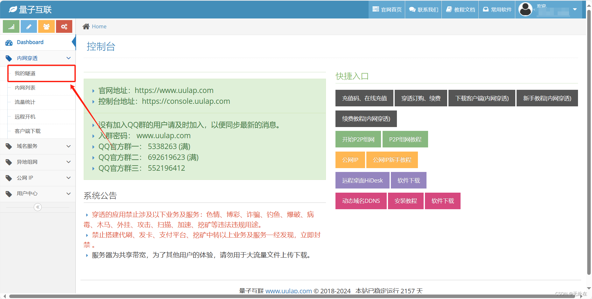Viewport: 592px width, 299px height.
Task: Click the tag icon beside 公网 IP
Action: [x=9, y=178]
